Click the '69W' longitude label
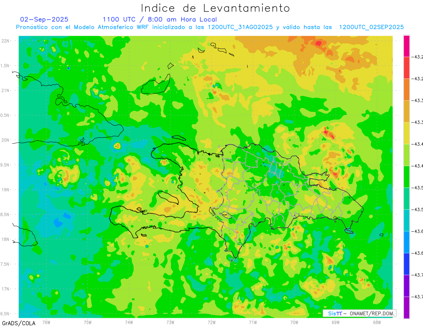423x327 pixels. coord(336,322)
